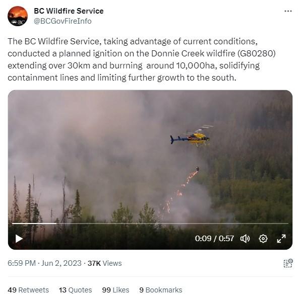The width and height of the screenshot is (298, 295).
Task: Click the 37K Views count
Action: coord(104,263)
